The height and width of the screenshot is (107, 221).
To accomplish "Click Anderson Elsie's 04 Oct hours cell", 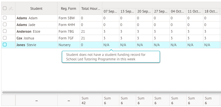I will pyautogui.click(x=178, y=32).
